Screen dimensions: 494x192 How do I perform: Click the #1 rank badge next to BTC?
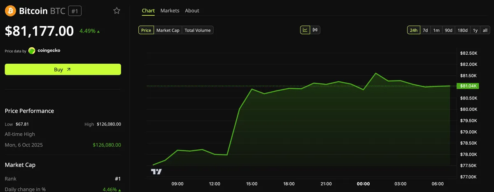click(x=75, y=11)
